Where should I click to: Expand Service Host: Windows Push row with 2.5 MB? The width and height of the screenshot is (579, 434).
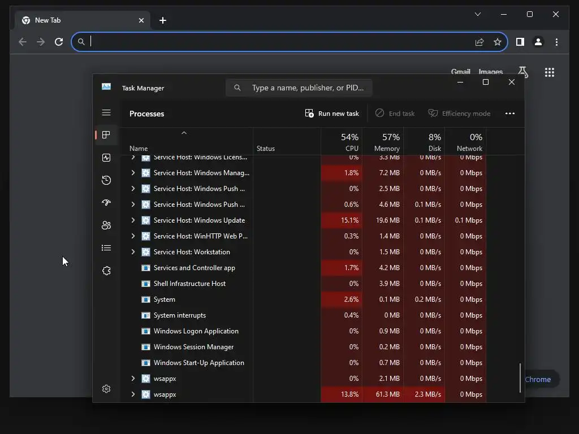133,189
